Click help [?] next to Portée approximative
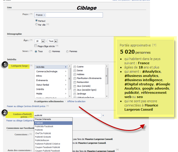 [154, 45]
